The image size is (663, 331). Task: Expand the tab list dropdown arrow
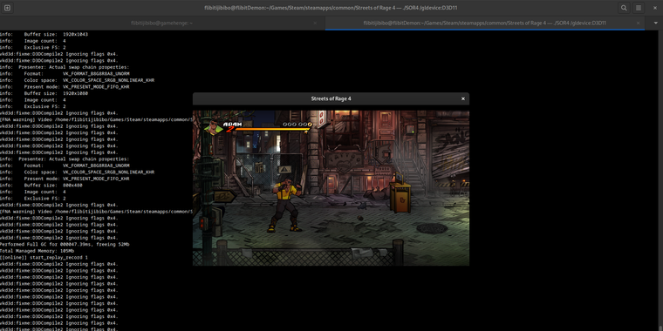click(656, 23)
